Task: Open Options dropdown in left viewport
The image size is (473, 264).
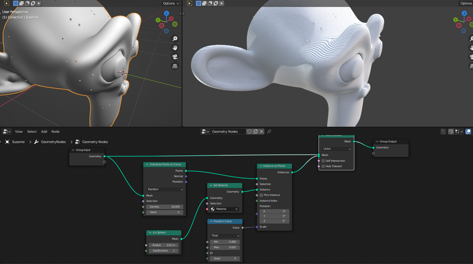Action: (171, 3)
